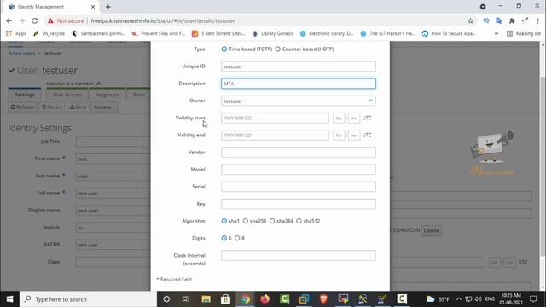Close the Identity Management tab
The image size is (546, 307).
coord(93,7)
